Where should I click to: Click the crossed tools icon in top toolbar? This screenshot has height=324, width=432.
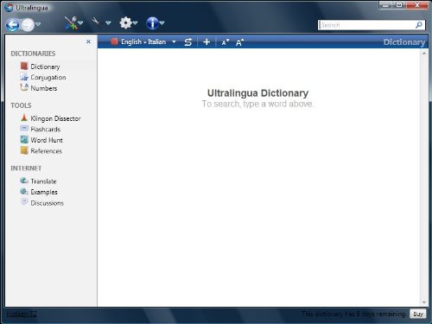coord(71,23)
